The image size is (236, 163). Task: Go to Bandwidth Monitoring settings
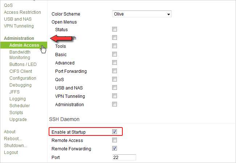[x=20, y=55]
